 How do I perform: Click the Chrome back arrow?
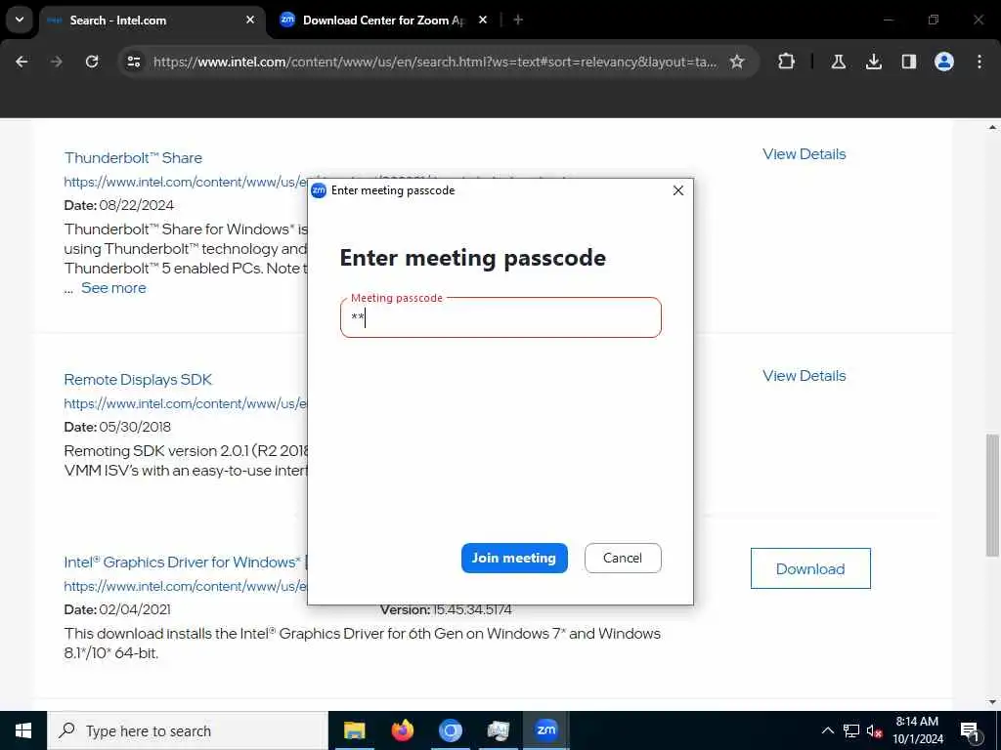click(22, 62)
